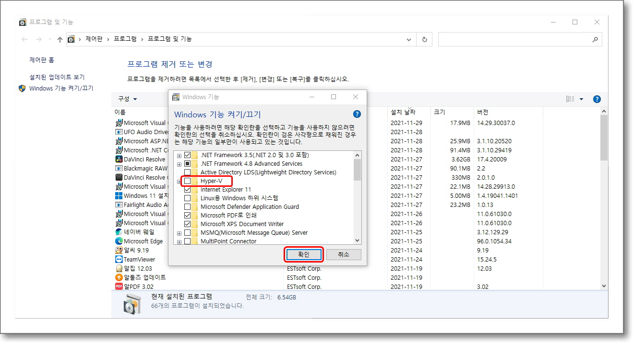Open the 설치된 업데이트 보기 link
Viewport: 633px width, 343px height.
pyautogui.click(x=57, y=77)
